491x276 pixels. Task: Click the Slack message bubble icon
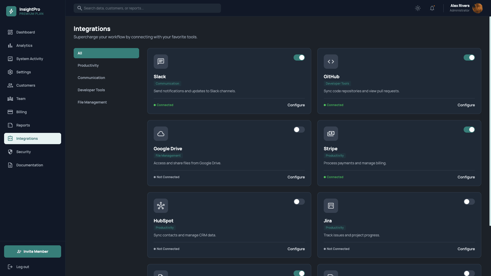161,61
